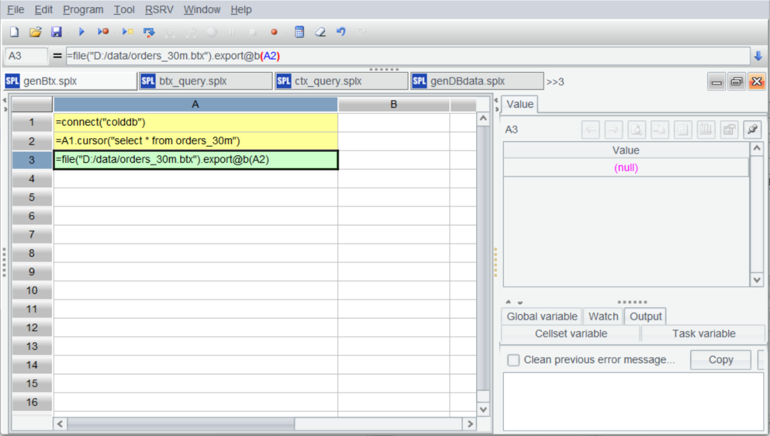Screen dimensions: 770x436
Task: Open the RSRV menu
Action: coord(159,10)
